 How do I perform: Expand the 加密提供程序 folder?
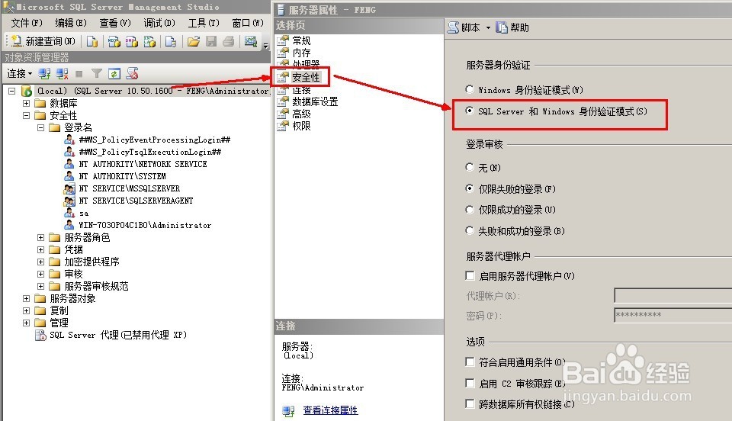[40, 262]
